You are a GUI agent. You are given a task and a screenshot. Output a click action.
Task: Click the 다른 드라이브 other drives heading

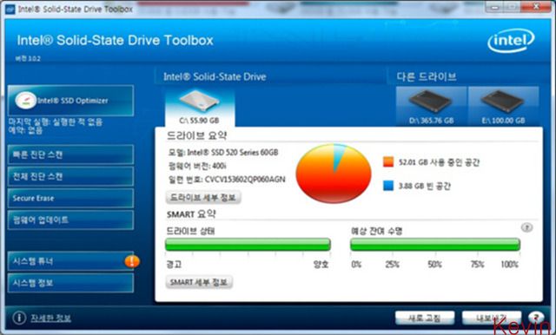tap(427, 77)
